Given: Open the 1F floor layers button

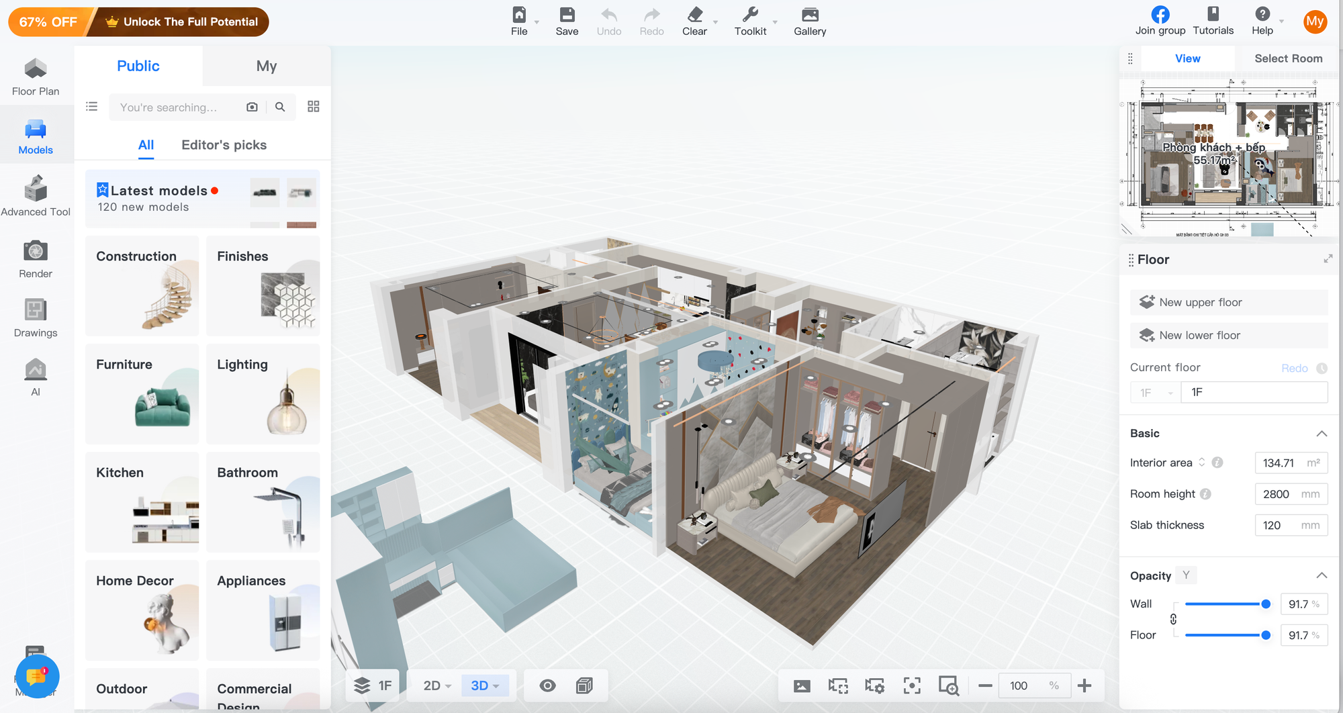Looking at the screenshot, I should pyautogui.click(x=373, y=685).
